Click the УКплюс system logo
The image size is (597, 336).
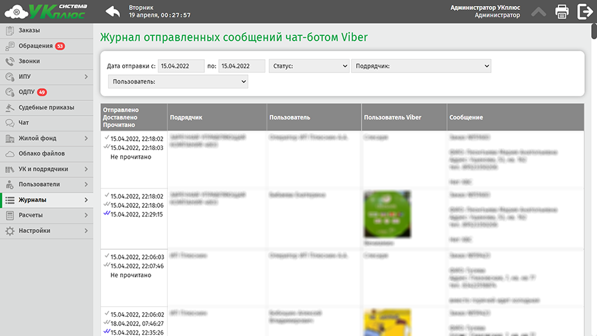click(x=46, y=11)
